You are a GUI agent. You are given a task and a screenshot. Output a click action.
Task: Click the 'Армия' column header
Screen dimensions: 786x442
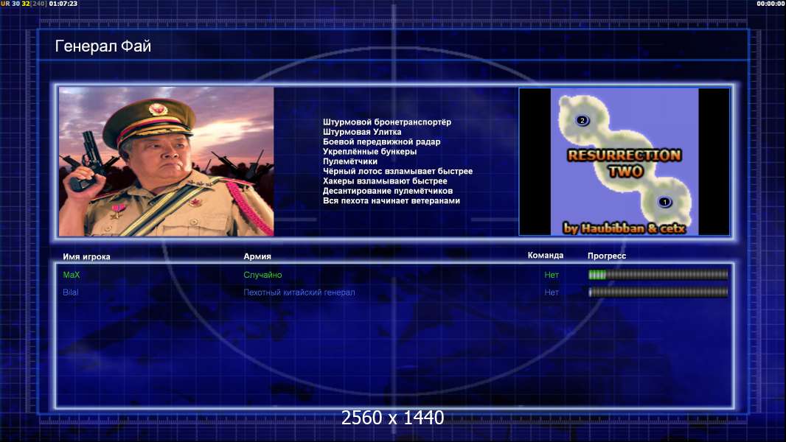click(257, 256)
